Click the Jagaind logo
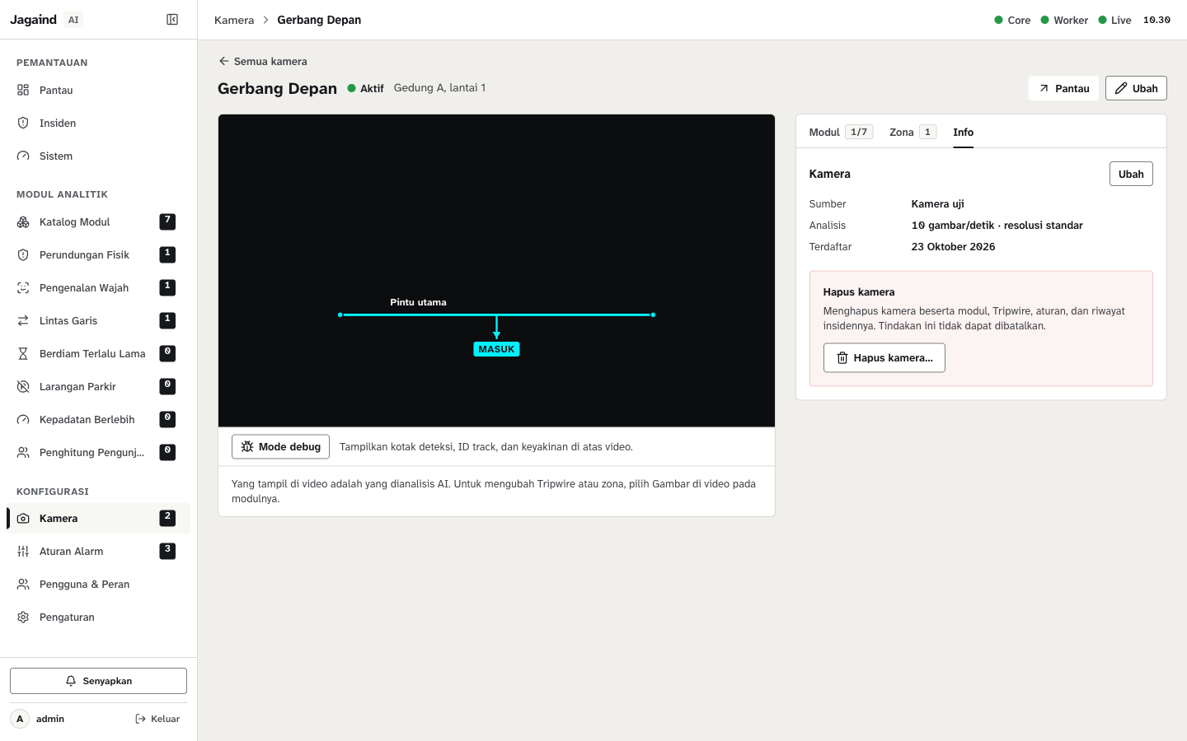The height and width of the screenshot is (741, 1187). [x=34, y=20]
